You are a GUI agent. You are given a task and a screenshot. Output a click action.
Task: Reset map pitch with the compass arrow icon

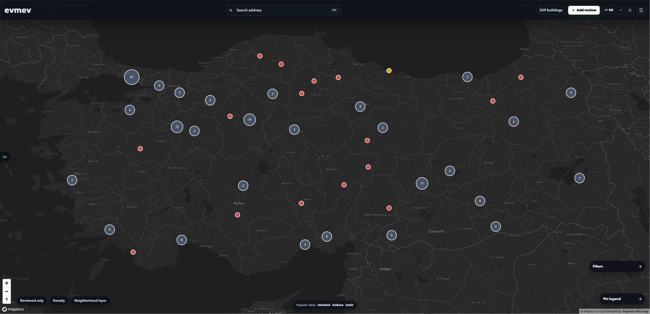tap(5, 298)
